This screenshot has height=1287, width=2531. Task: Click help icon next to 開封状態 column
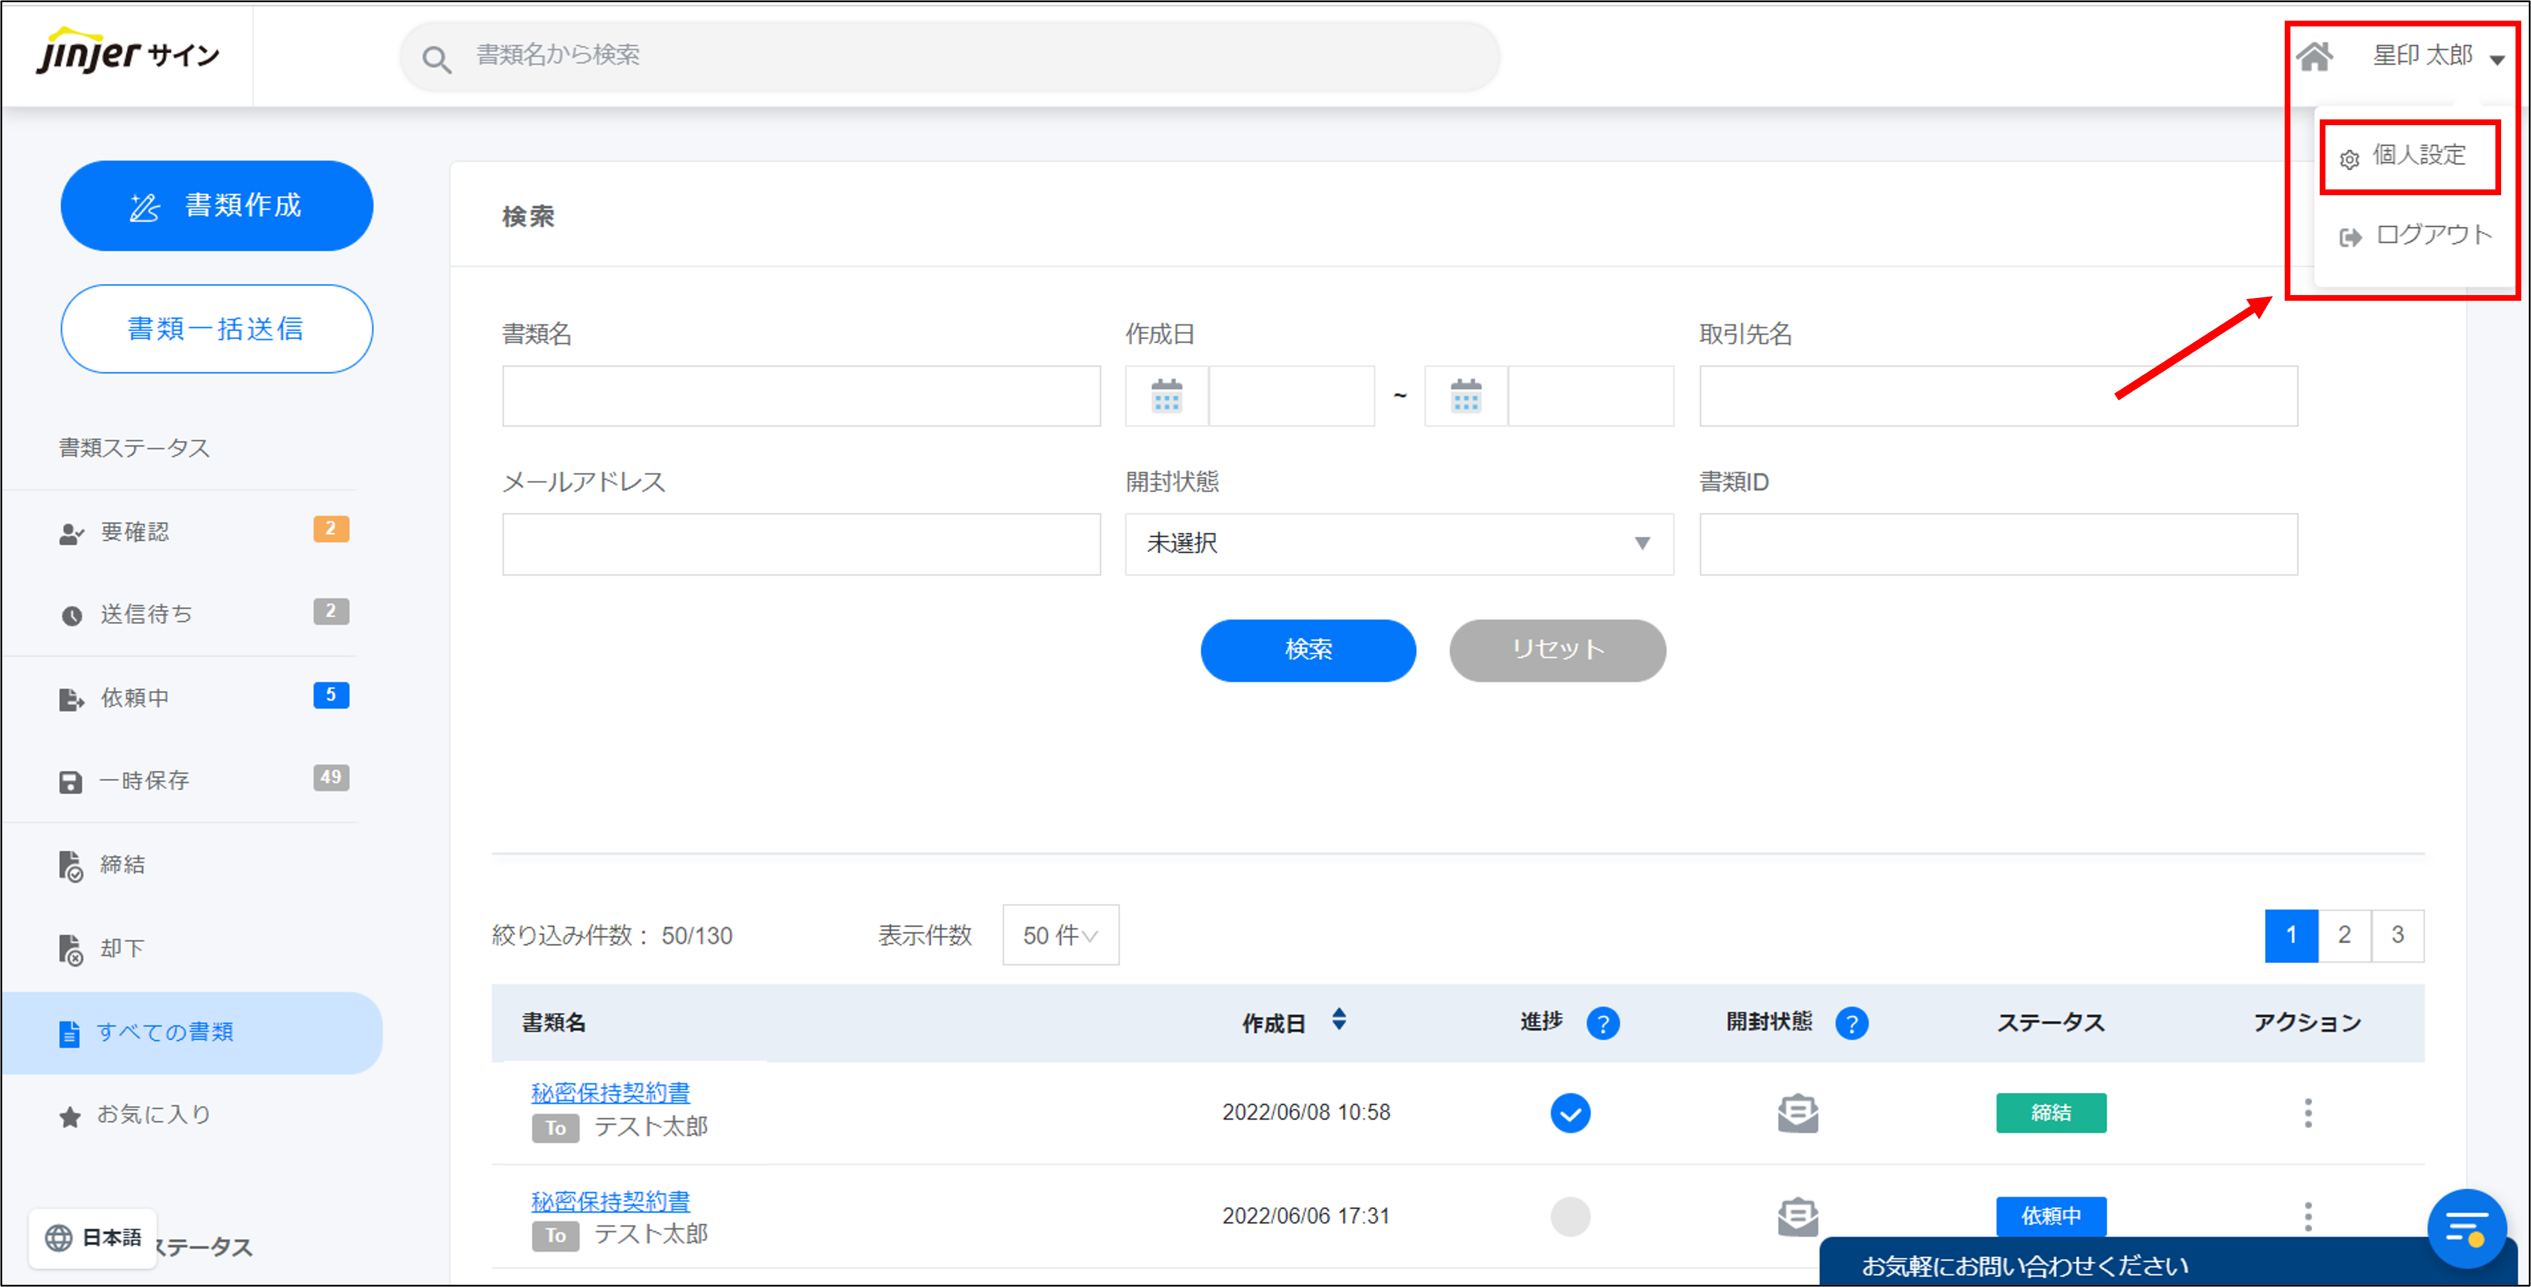[1851, 1023]
